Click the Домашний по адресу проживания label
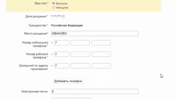 pos(34,67)
